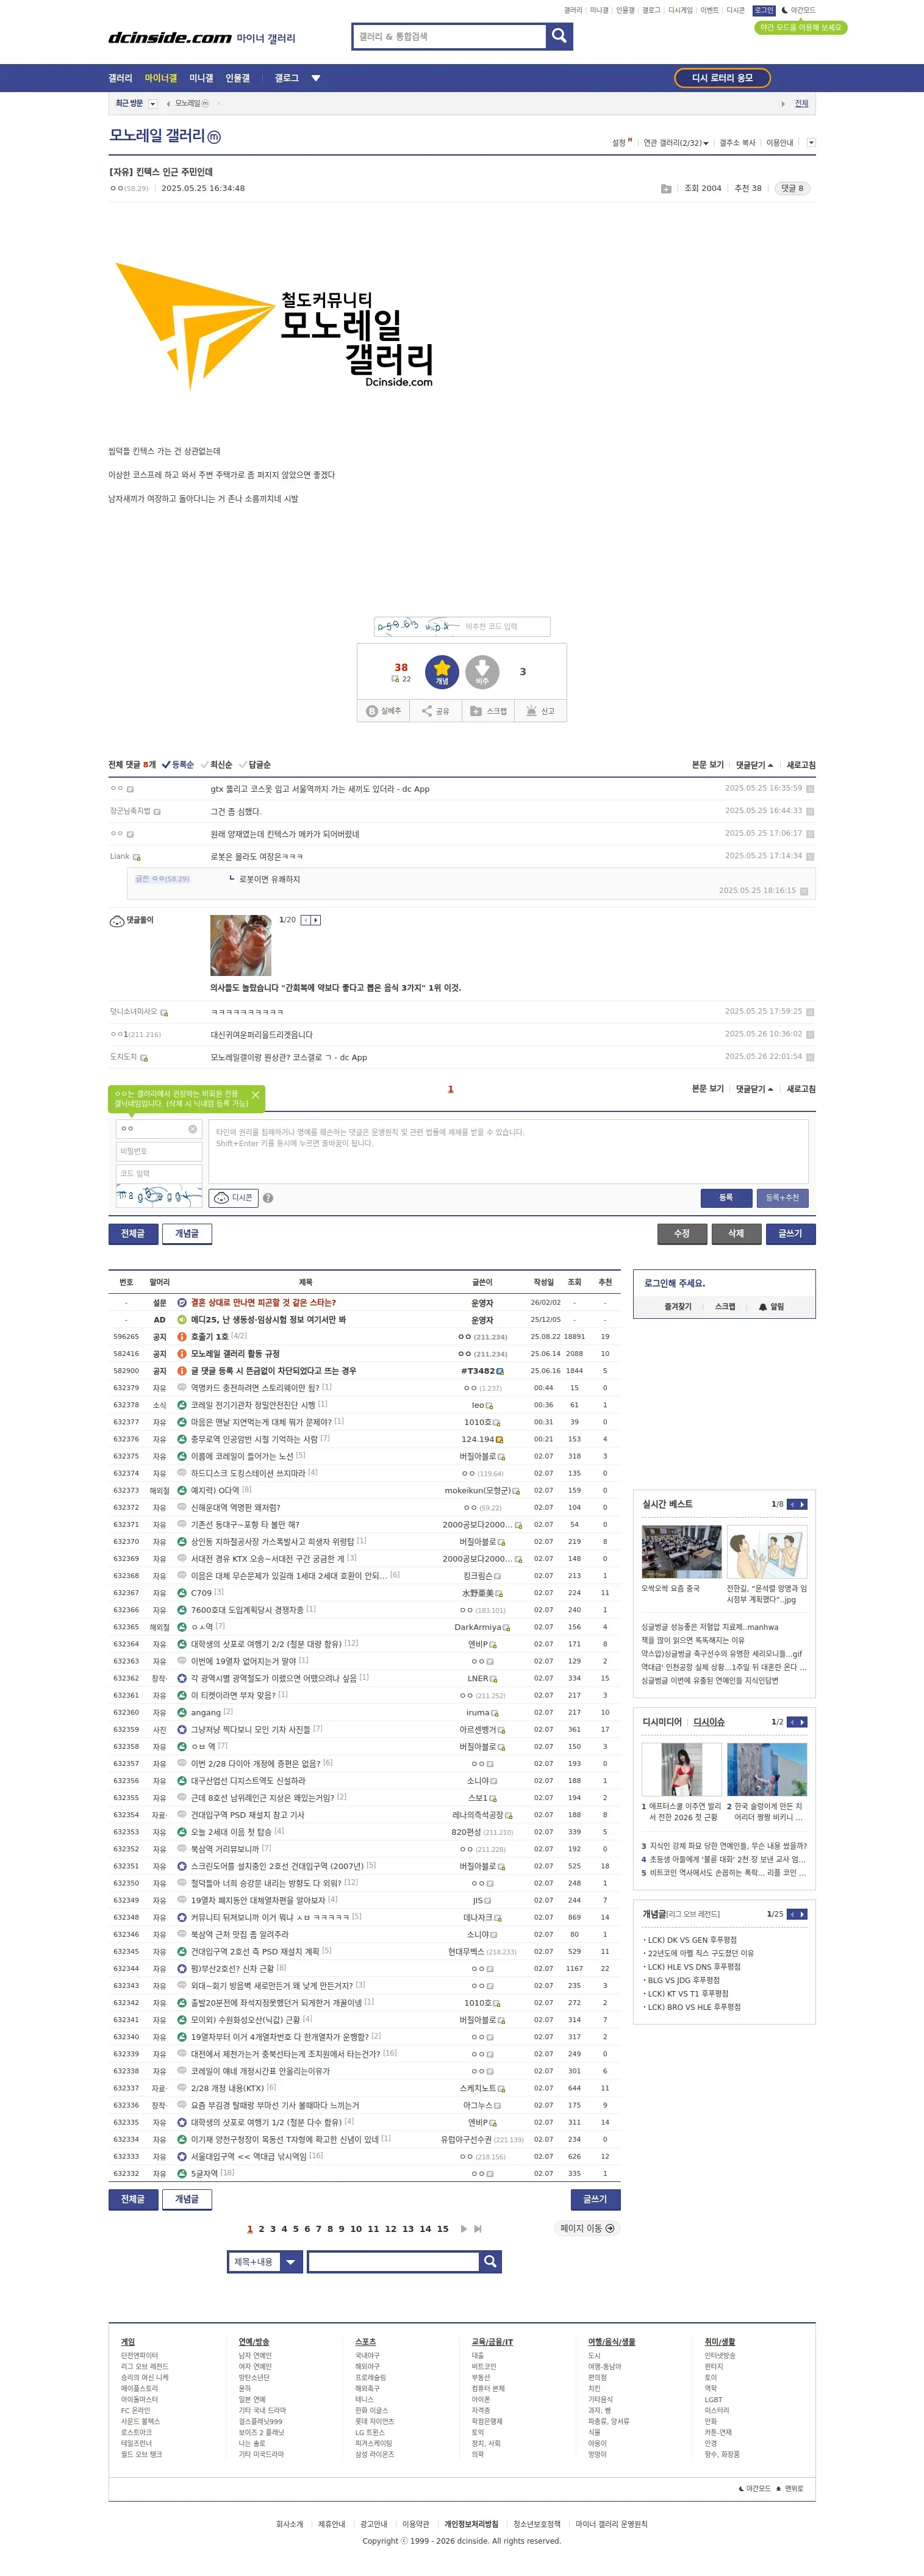Screen dimensions: 924x2576
Task: Click the yellow star 개념 recommend button
Action: tap(442, 672)
